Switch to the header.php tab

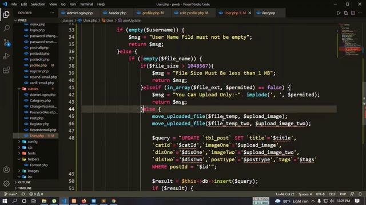[117, 13]
